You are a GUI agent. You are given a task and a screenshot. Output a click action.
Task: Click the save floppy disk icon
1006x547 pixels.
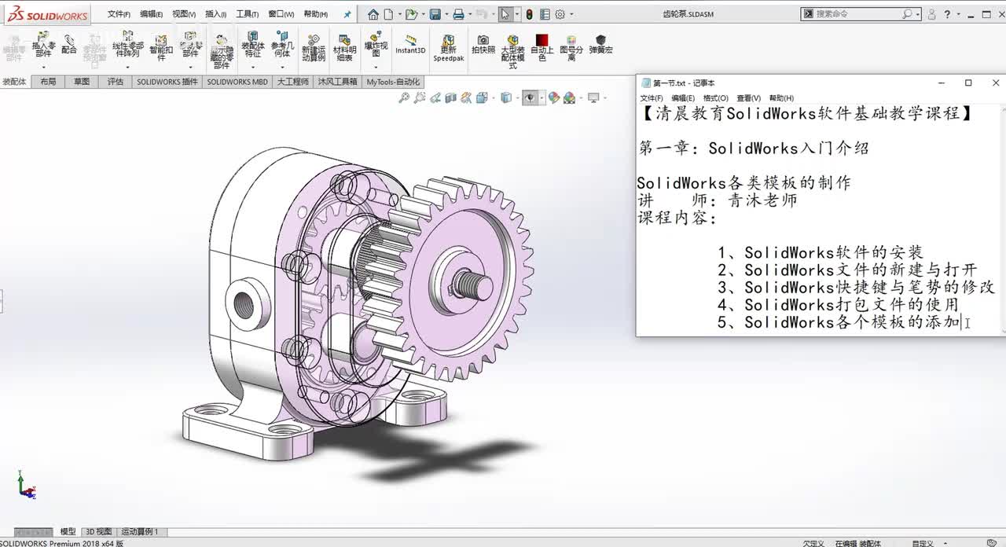tap(435, 14)
